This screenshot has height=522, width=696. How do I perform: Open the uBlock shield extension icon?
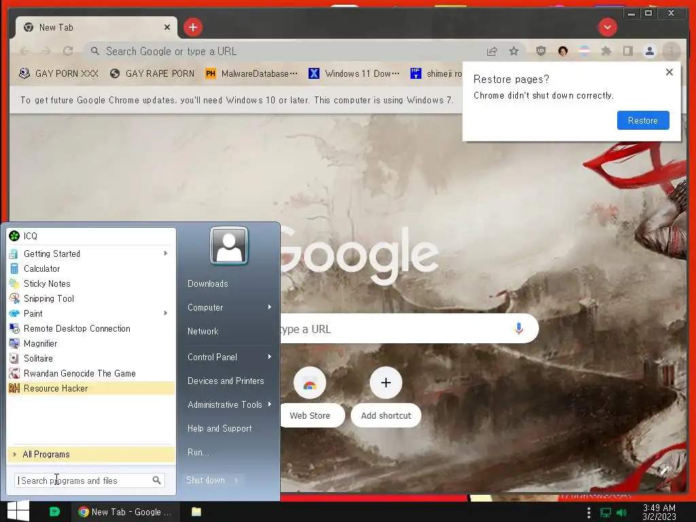[x=540, y=51]
